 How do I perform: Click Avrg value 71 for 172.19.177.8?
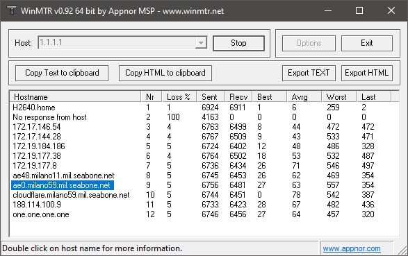click(296, 166)
